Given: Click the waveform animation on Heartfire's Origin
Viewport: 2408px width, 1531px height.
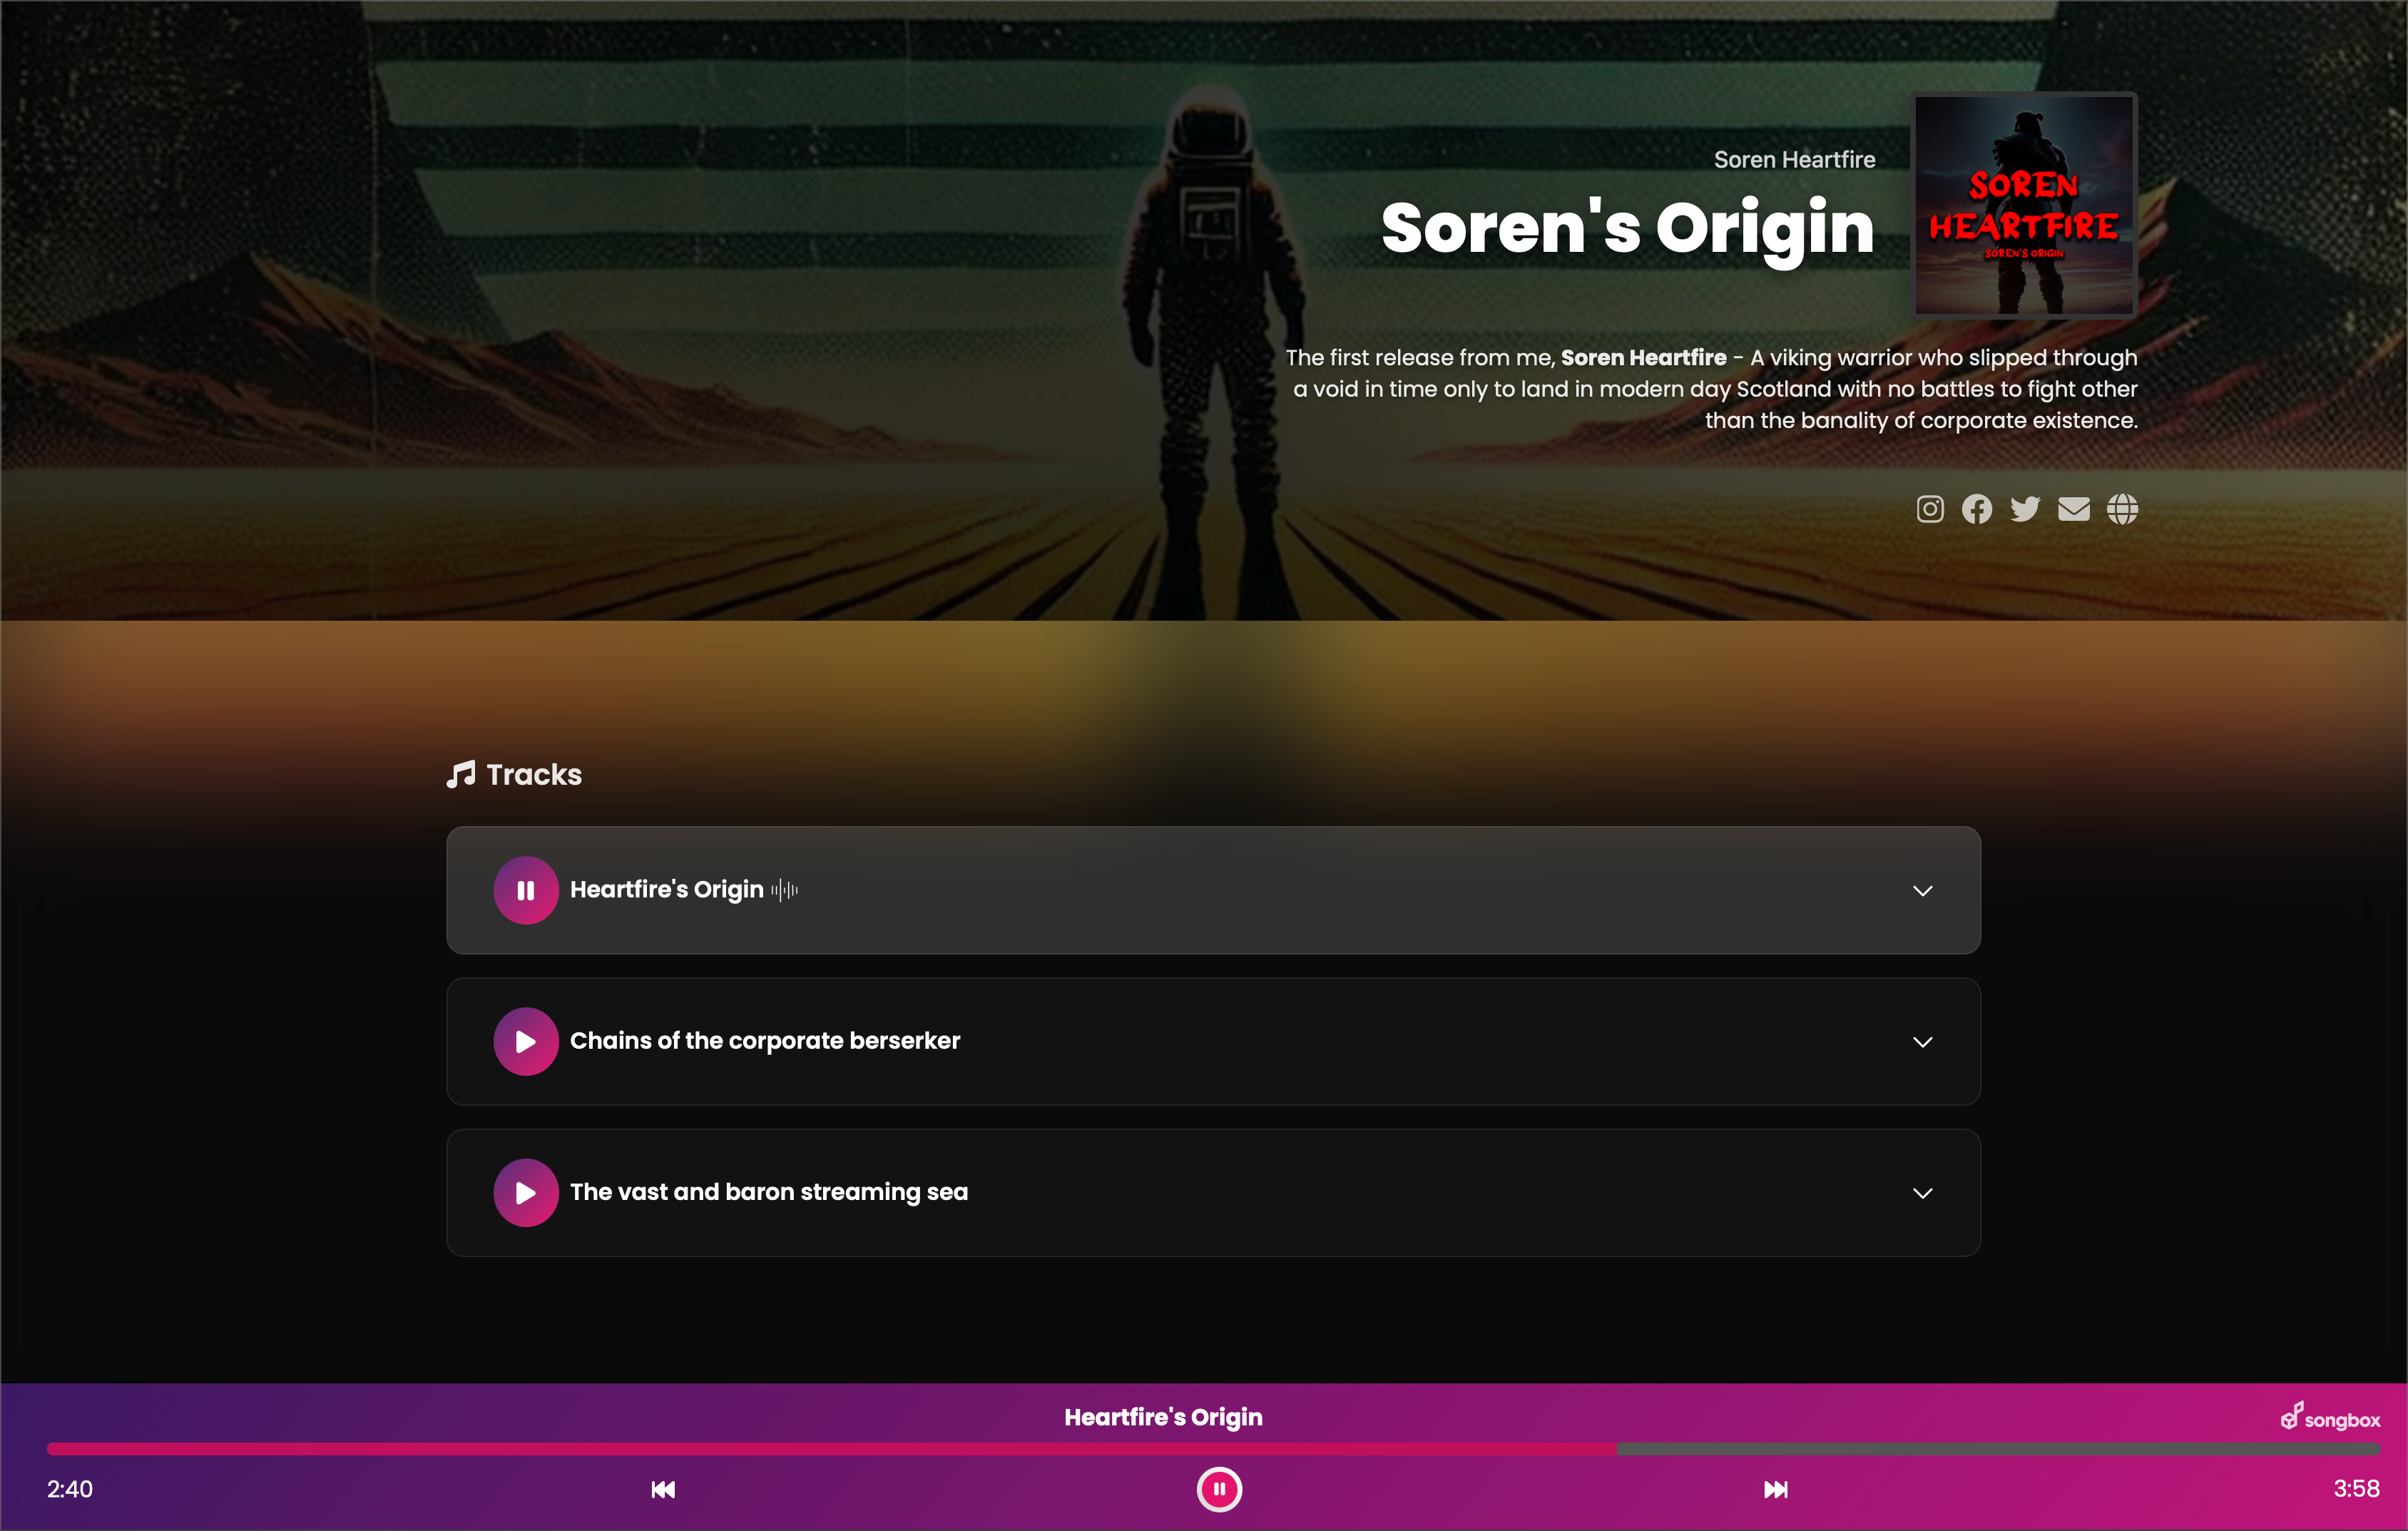Looking at the screenshot, I should click(784, 889).
